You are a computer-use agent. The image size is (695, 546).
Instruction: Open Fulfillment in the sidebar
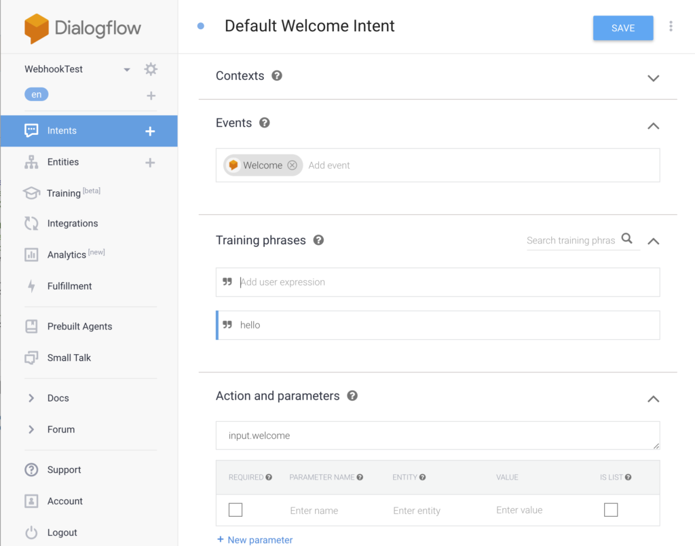point(69,286)
